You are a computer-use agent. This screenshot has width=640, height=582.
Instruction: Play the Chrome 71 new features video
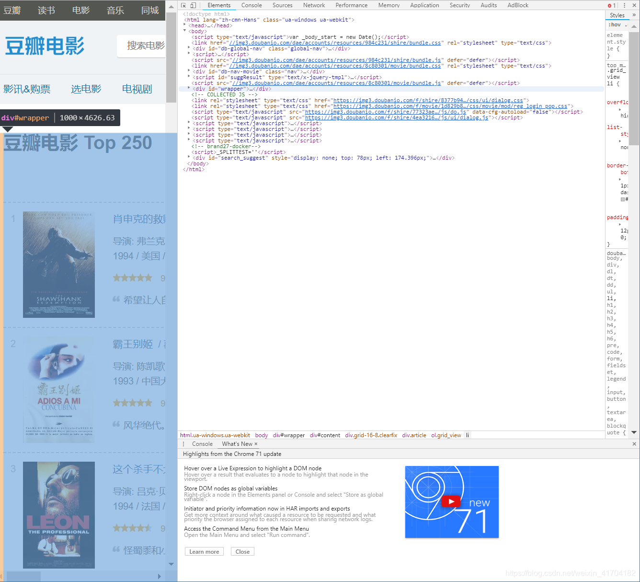pos(451,501)
